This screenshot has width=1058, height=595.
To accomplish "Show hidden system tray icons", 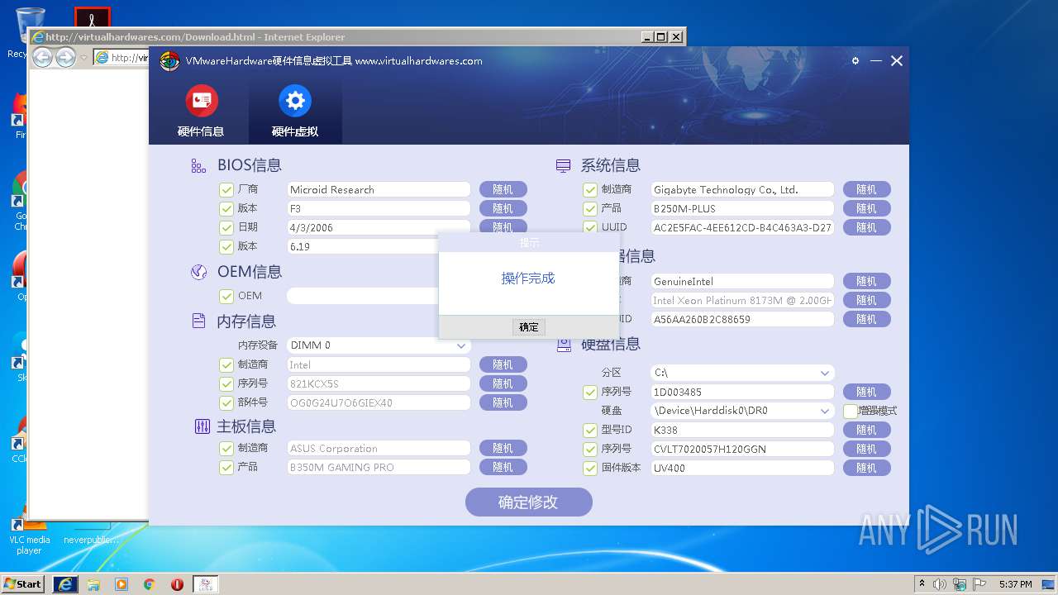I will pos(922,584).
